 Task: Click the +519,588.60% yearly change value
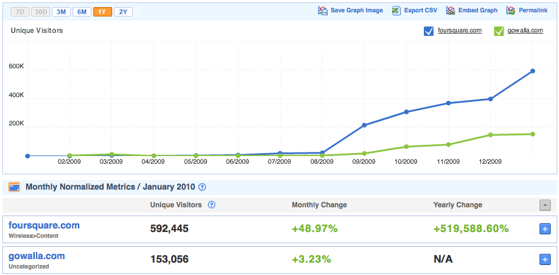click(471, 228)
